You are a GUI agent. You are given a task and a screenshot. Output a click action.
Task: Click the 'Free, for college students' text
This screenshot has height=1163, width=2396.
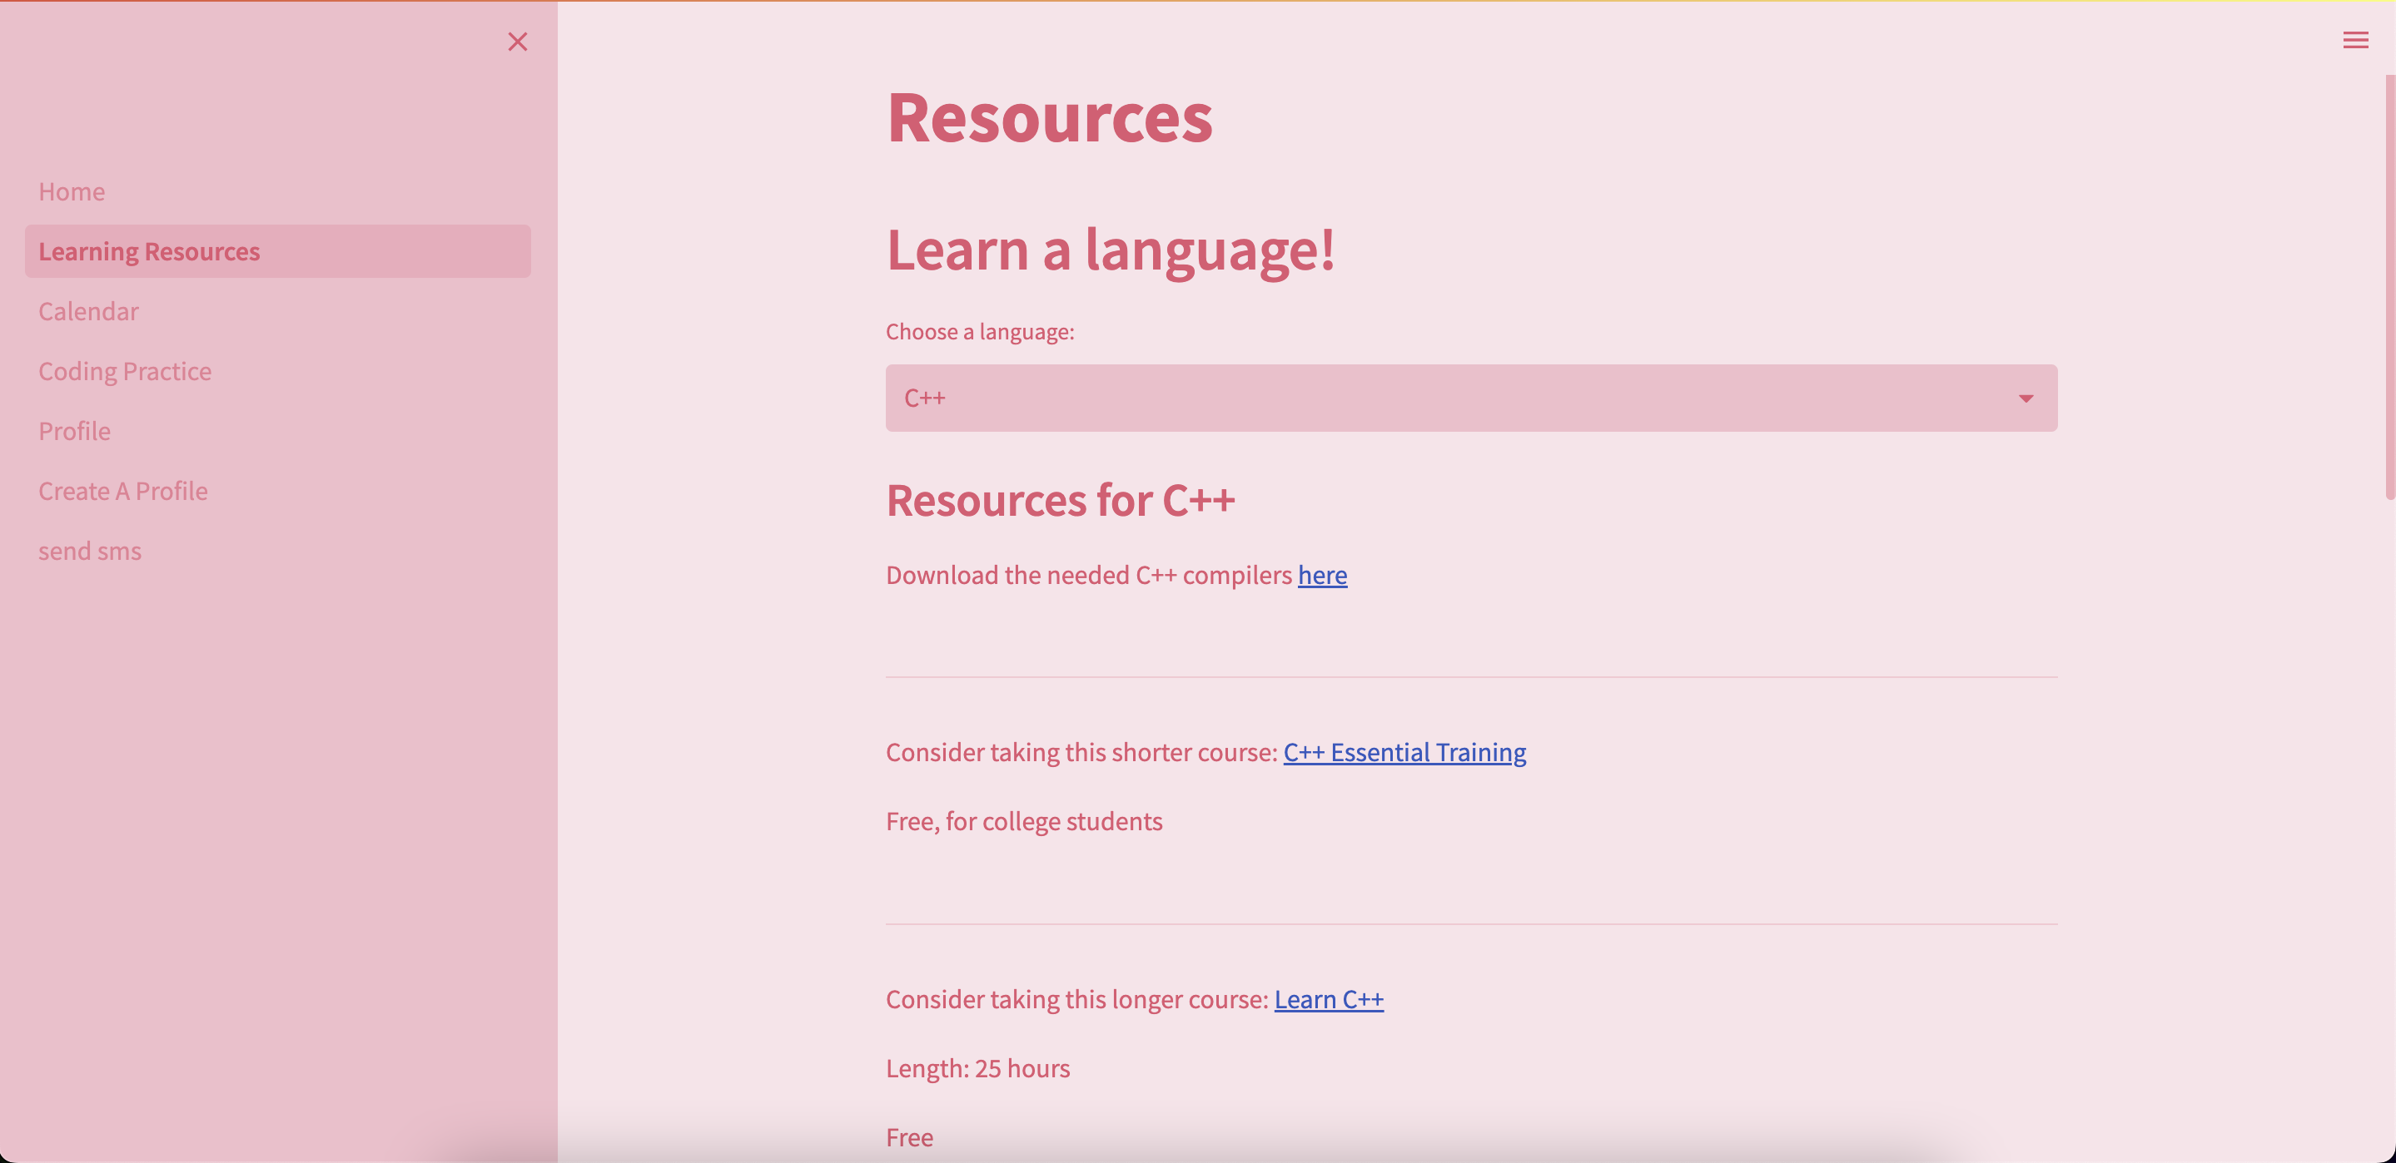point(1023,822)
